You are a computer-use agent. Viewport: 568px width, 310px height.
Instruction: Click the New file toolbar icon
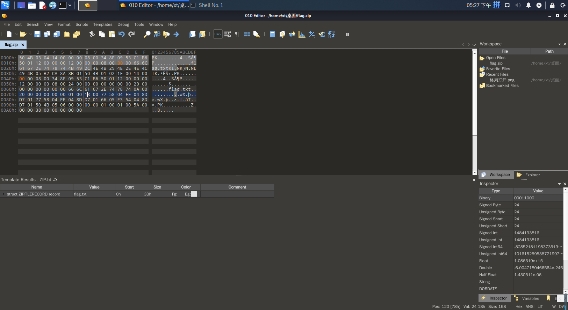(x=9, y=34)
